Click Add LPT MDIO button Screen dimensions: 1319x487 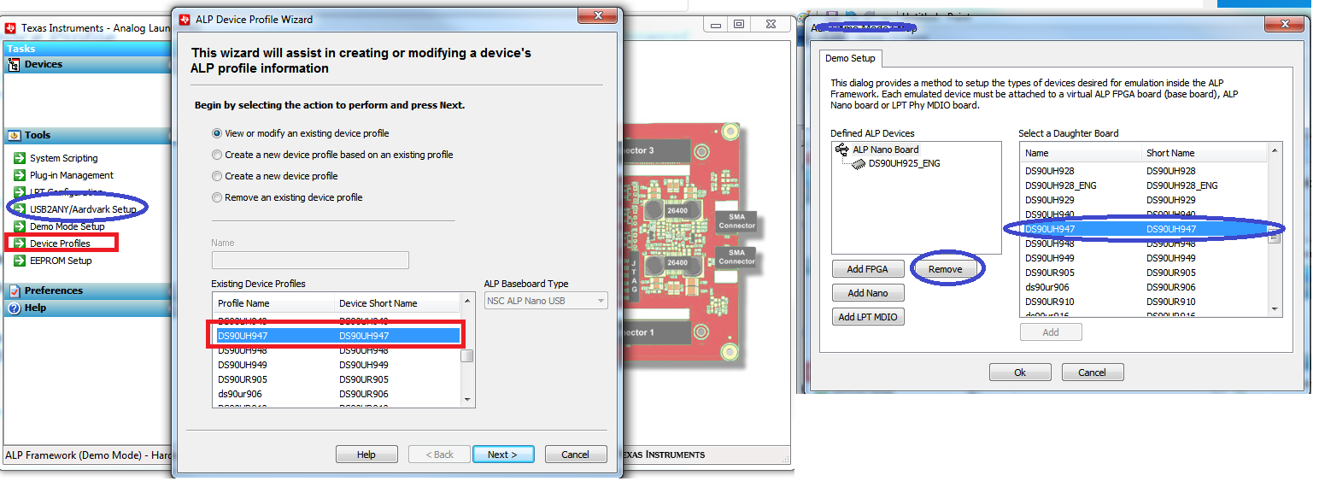coord(867,317)
